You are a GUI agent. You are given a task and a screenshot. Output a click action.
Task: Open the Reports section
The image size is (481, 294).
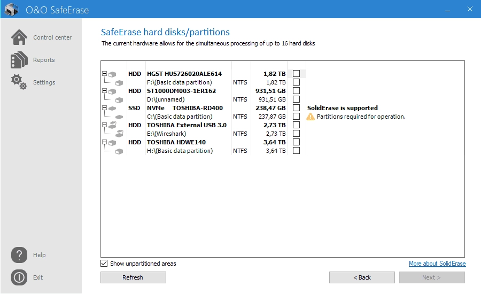coord(44,60)
